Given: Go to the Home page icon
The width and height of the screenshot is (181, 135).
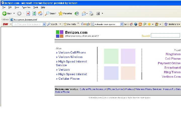Looking at the screenshot, I should pos(40,13).
